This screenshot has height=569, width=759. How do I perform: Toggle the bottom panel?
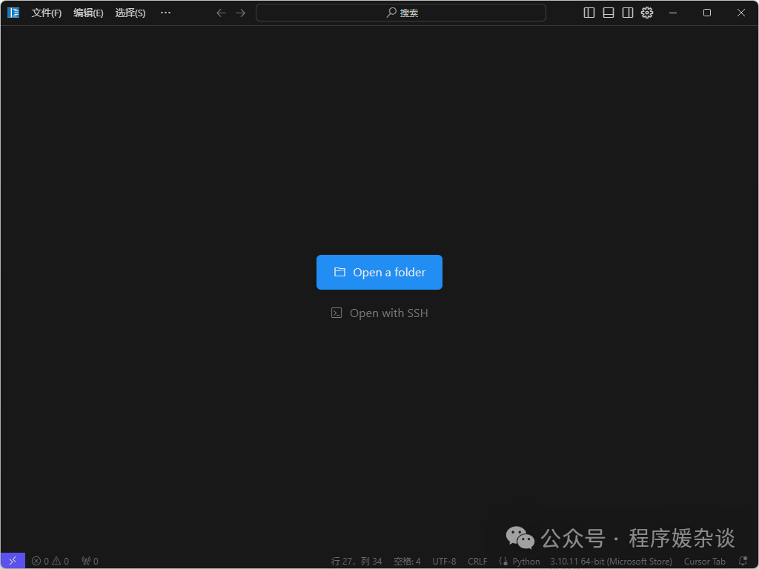tap(608, 13)
